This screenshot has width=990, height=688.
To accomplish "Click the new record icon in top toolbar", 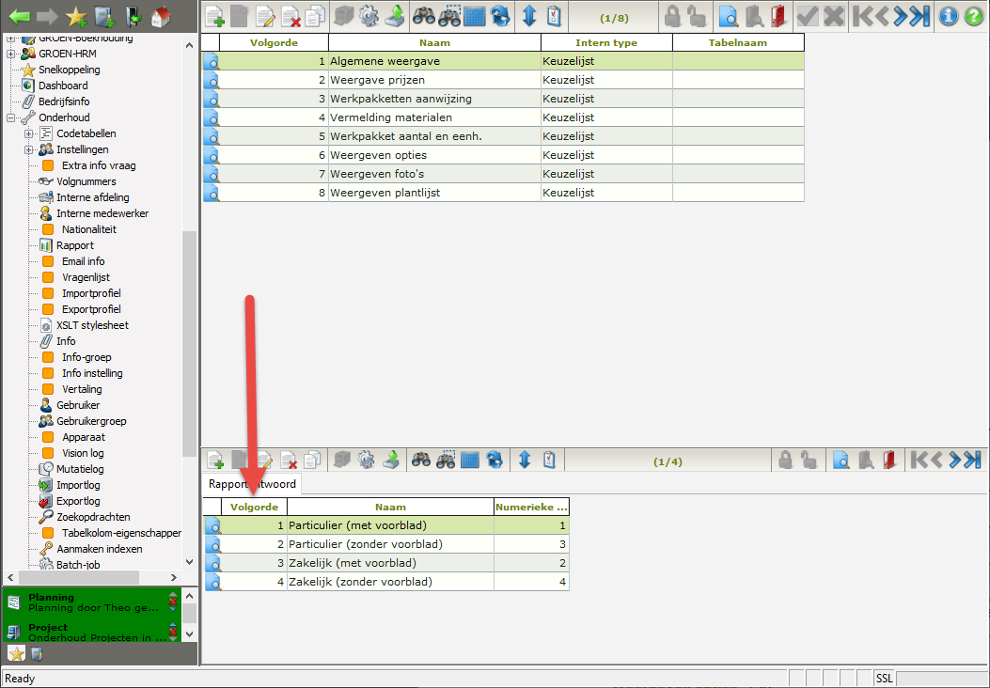I will point(215,15).
